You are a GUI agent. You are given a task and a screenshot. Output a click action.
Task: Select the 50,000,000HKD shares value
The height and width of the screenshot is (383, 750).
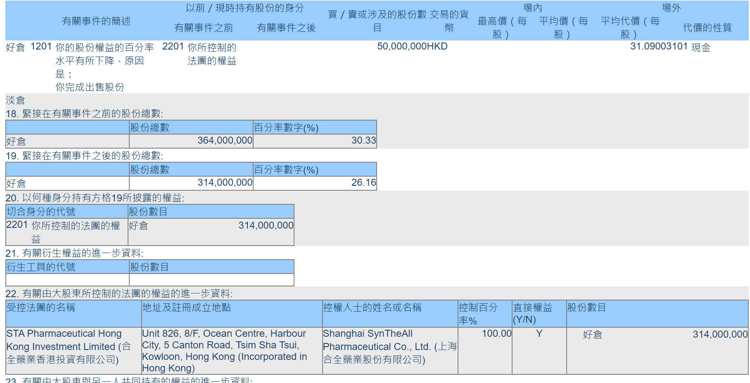(x=412, y=46)
